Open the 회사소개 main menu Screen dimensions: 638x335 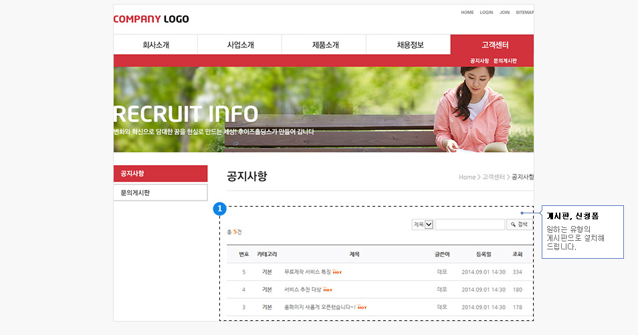[x=155, y=45]
